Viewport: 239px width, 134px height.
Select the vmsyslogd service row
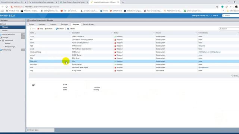tap(134, 64)
